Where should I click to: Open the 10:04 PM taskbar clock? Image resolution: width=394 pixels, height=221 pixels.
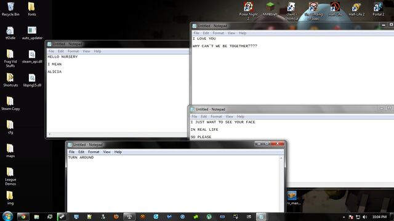pos(379,217)
